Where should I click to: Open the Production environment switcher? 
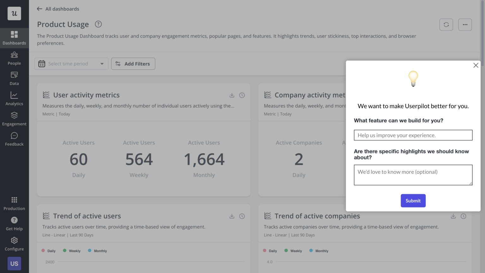(14, 203)
